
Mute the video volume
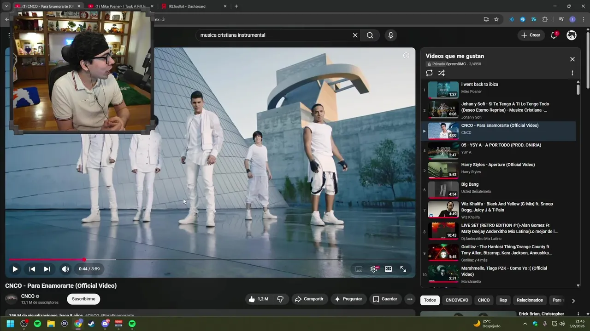(x=65, y=269)
